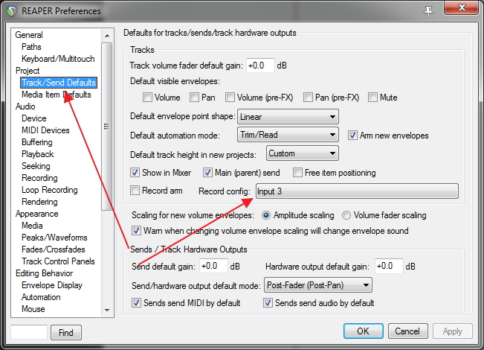Enable the Mute envelope checkbox

tap(373, 98)
